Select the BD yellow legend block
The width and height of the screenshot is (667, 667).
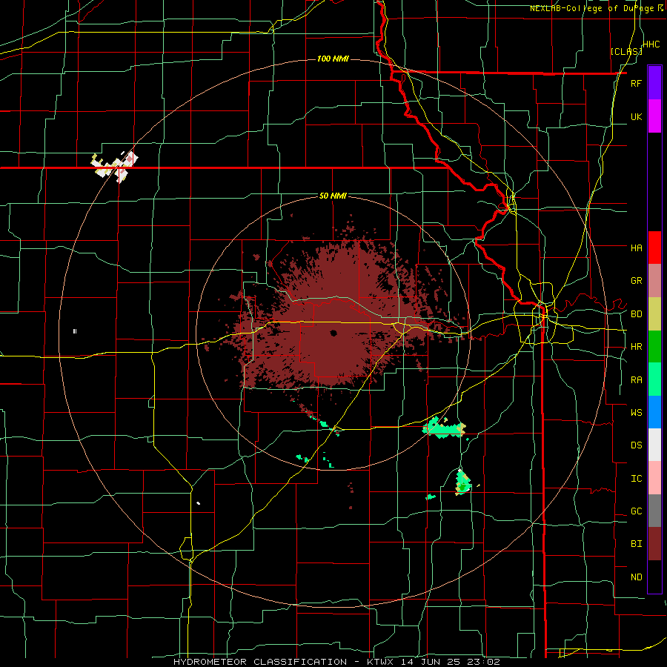[654, 314]
